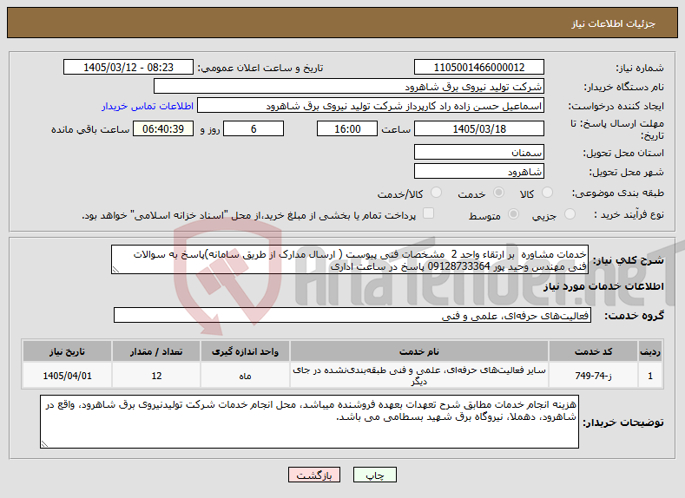Viewport: 685px width, 498px height.
Task: Click the ردیف column header
Action: click(x=650, y=351)
